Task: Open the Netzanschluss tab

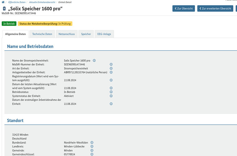Action: point(67,34)
